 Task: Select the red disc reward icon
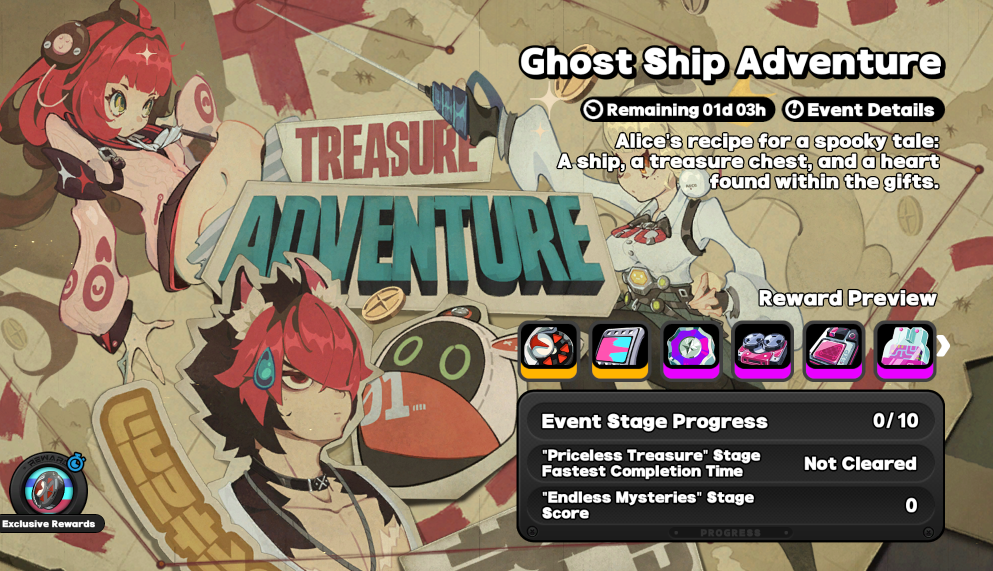coord(548,350)
